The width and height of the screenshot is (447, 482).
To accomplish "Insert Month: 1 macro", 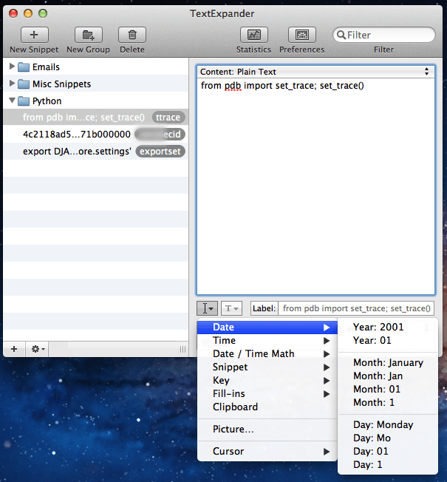I will 388,402.
